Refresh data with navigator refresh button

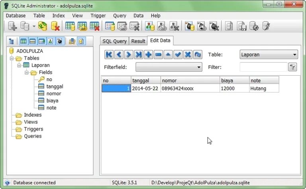click(x=198, y=55)
